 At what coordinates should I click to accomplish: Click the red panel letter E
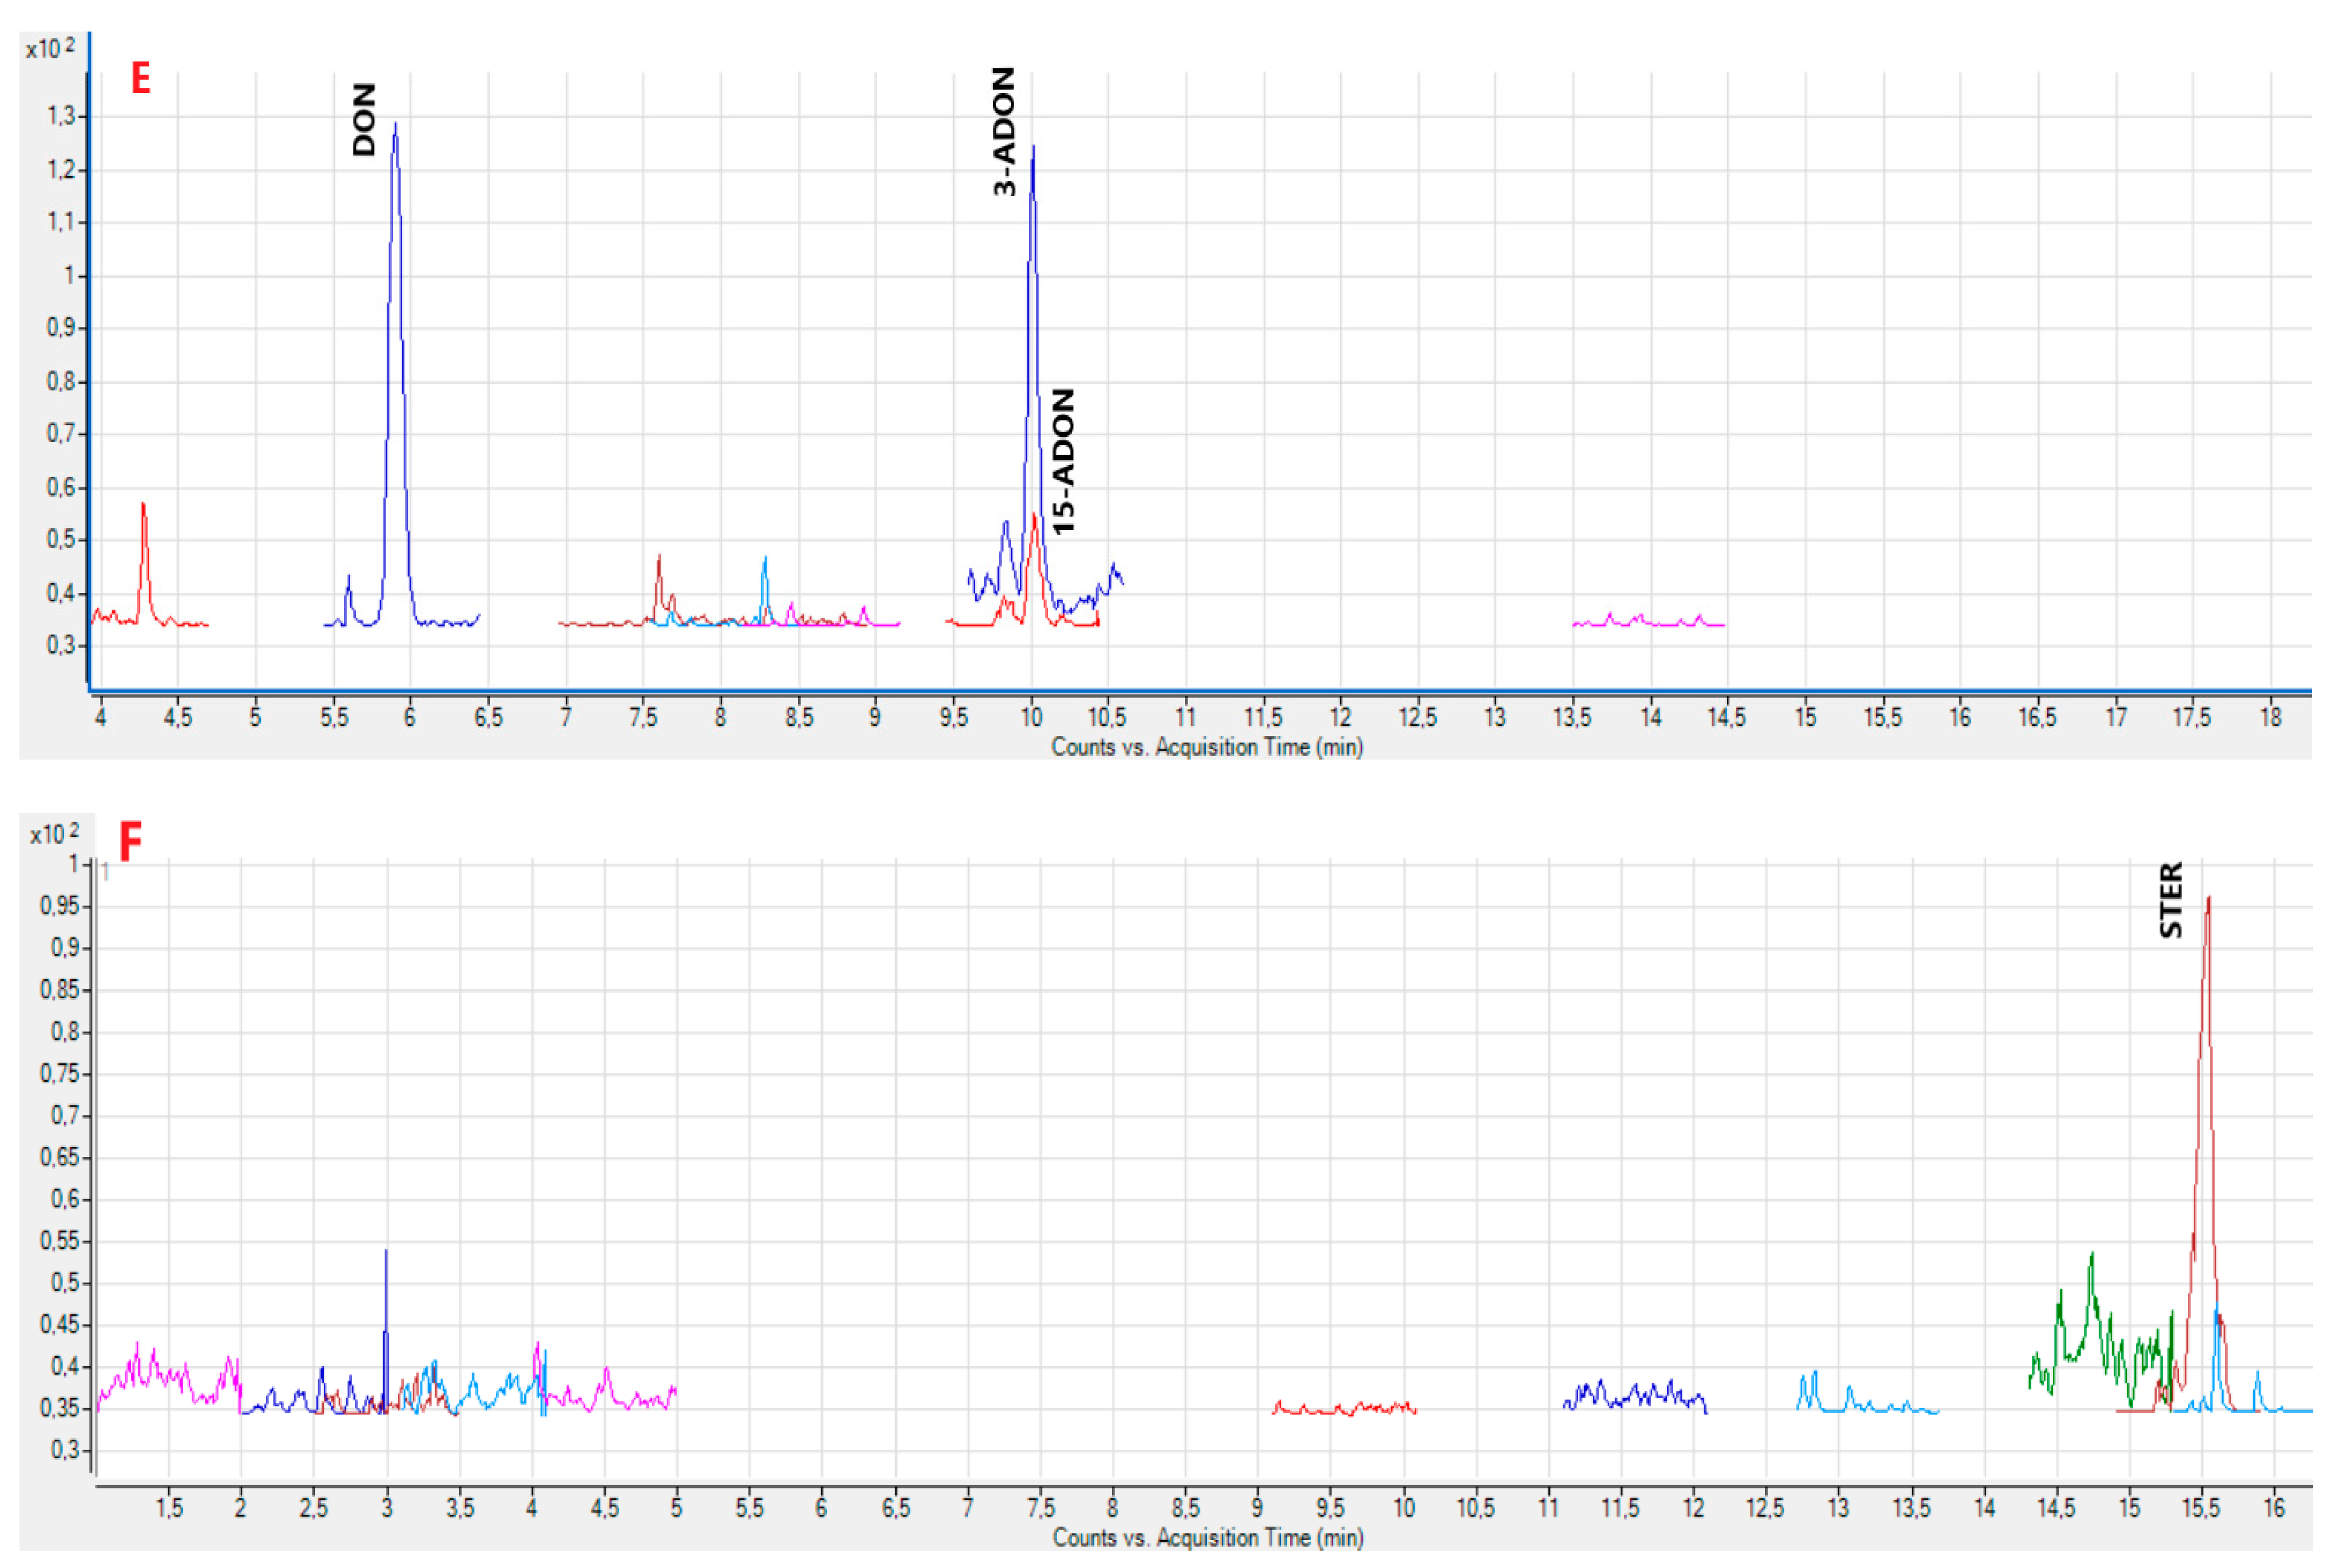[x=141, y=78]
